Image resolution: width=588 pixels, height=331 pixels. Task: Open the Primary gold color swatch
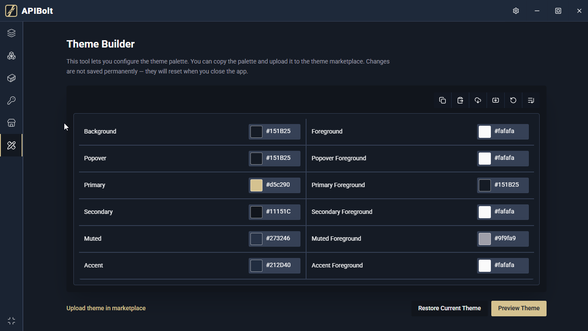[x=256, y=185]
